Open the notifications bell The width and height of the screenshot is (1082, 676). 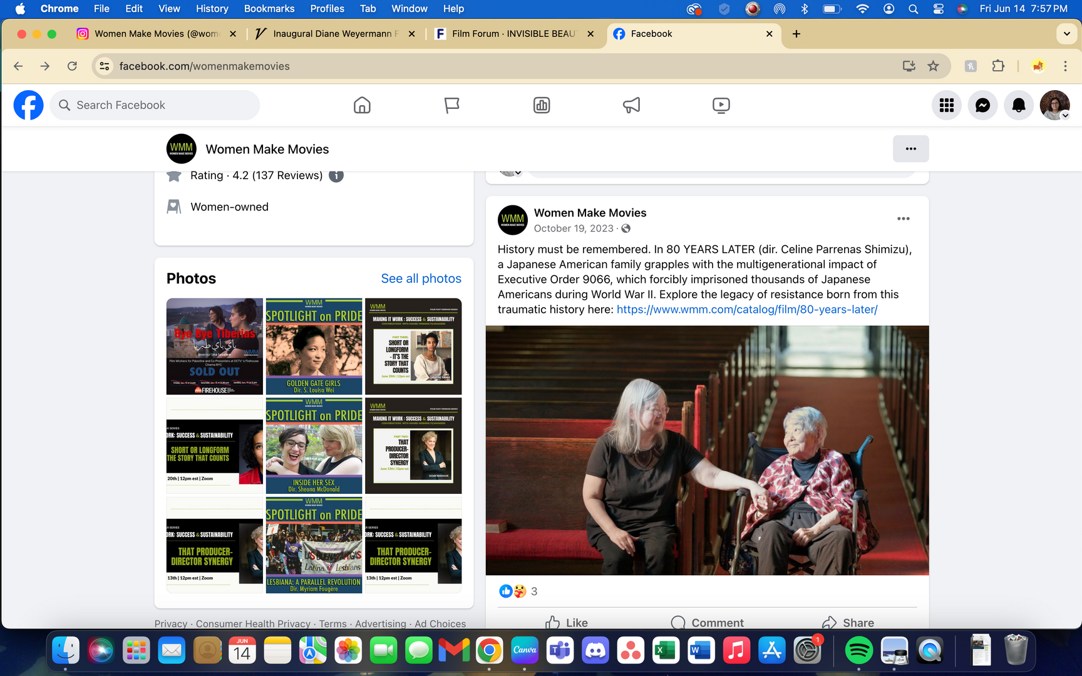click(x=1019, y=105)
